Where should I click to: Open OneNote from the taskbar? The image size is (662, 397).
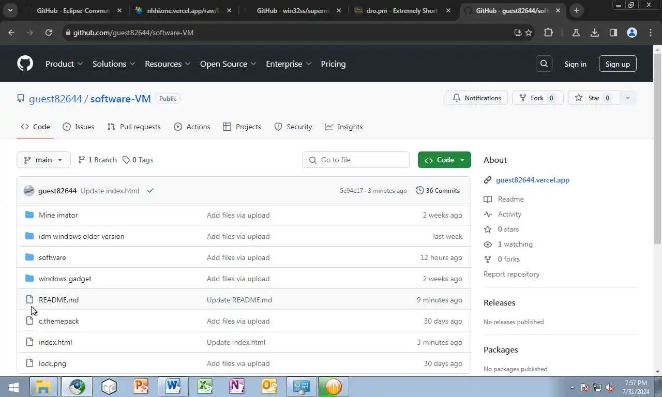(237, 387)
